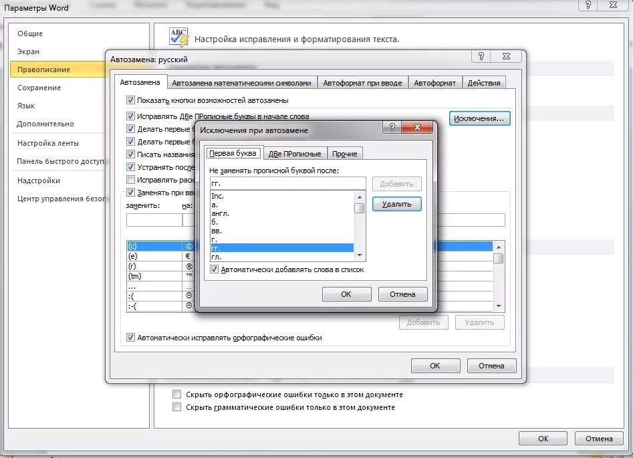
Task: Click Добавить button in exceptions dialog
Action: pos(396,184)
